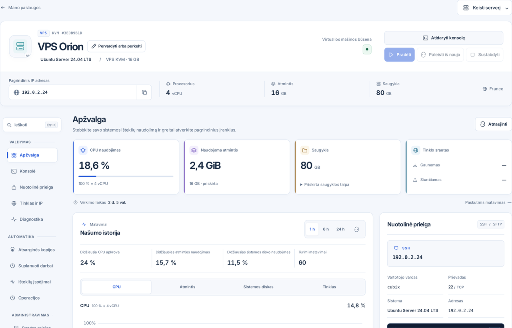Click the France location globe icon

point(485,89)
